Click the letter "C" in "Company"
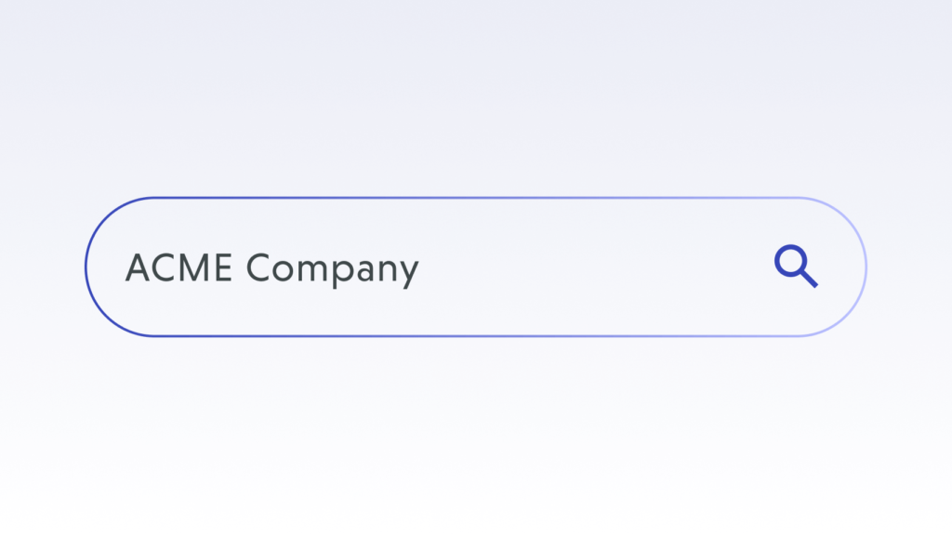 click(260, 268)
